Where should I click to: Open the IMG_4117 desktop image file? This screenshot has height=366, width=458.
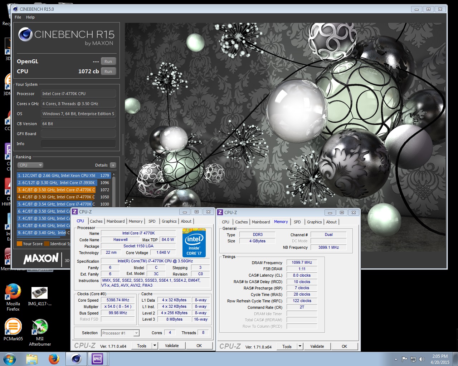(40, 297)
